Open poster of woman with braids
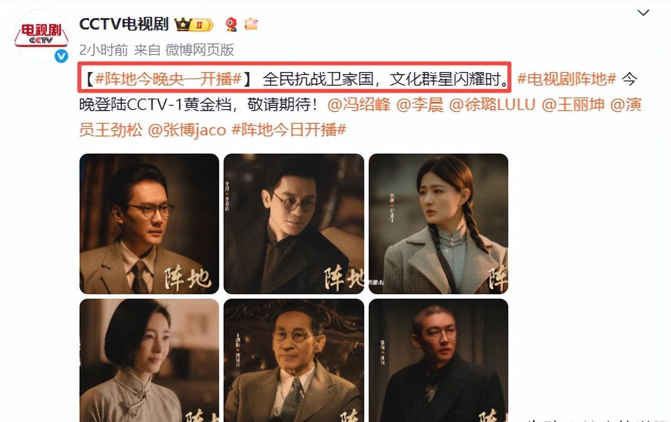This screenshot has height=422, width=671. click(439, 224)
